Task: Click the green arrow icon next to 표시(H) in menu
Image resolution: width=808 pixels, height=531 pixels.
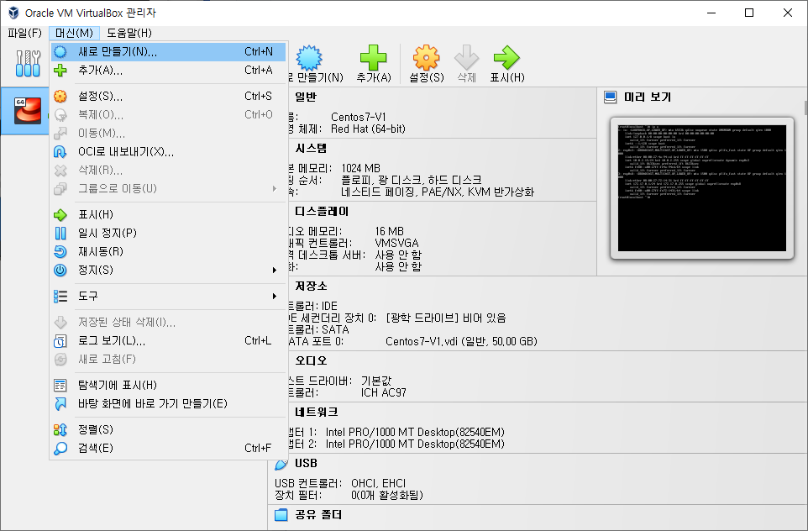Action: pyautogui.click(x=60, y=214)
